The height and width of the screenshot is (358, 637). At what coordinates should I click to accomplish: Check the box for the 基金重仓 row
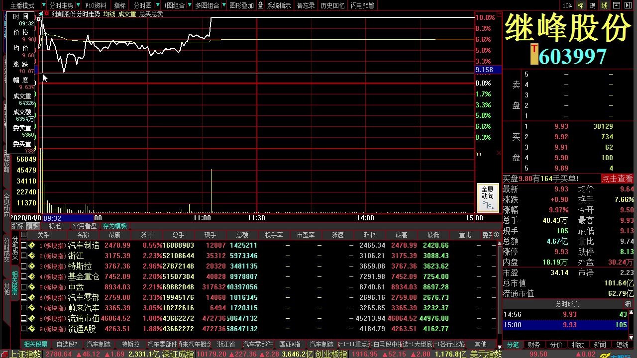24,276
